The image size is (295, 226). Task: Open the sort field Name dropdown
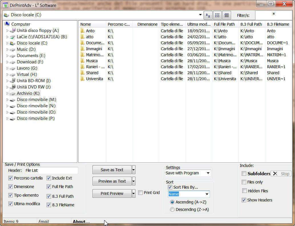click(x=207, y=194)
